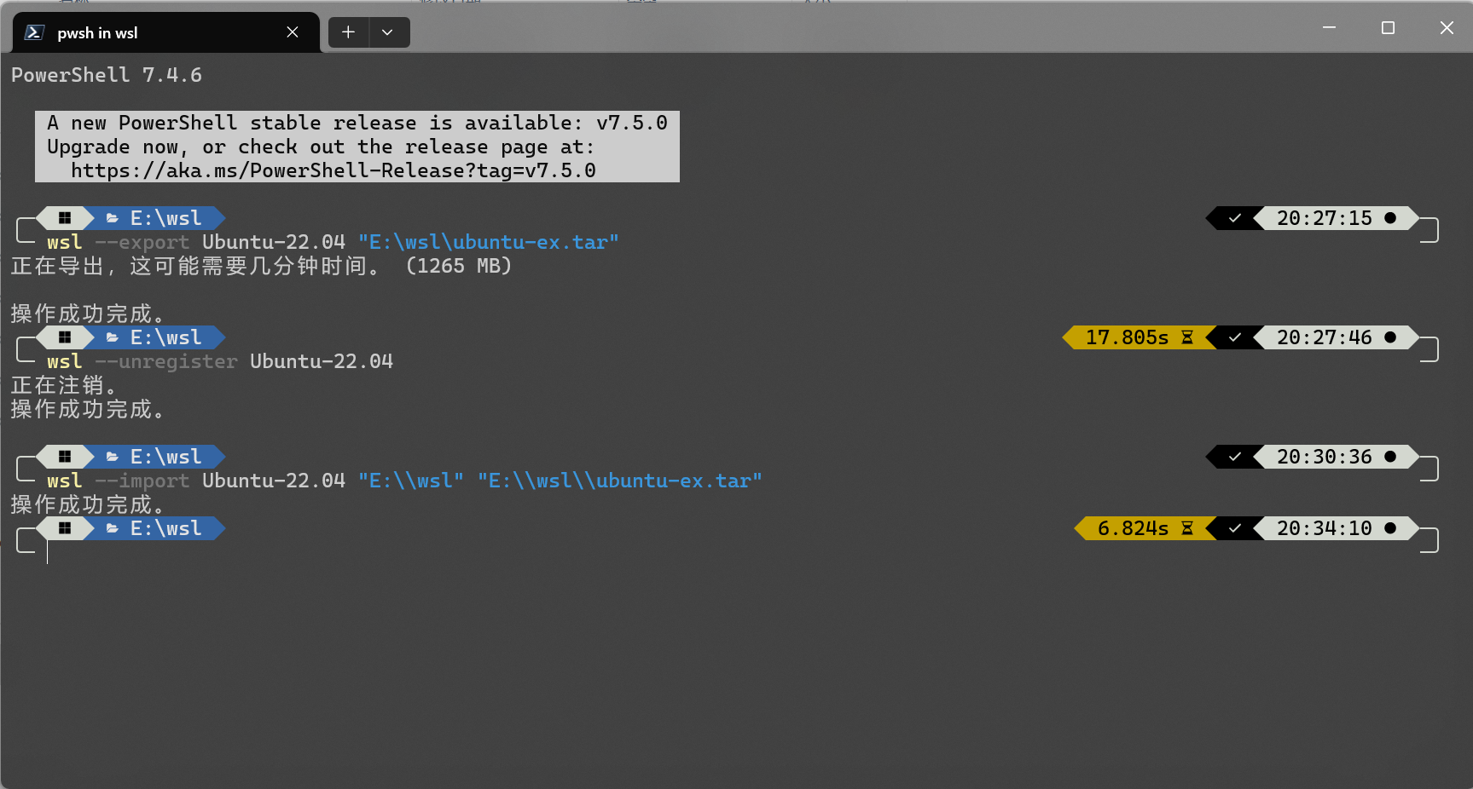
Task: Click the timestamp 20:34:10
Action: [x=1325, y=528]
